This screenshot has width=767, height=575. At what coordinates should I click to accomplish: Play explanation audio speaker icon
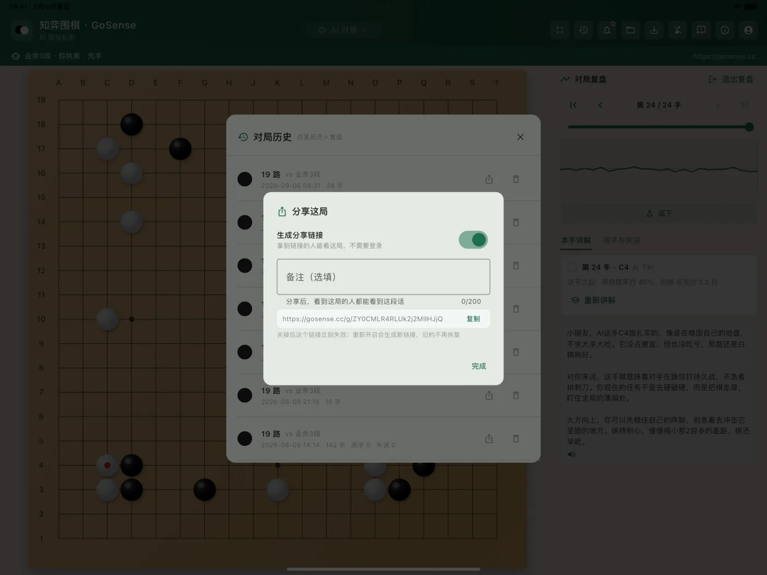pyautogui.click(x=571, y=454)
